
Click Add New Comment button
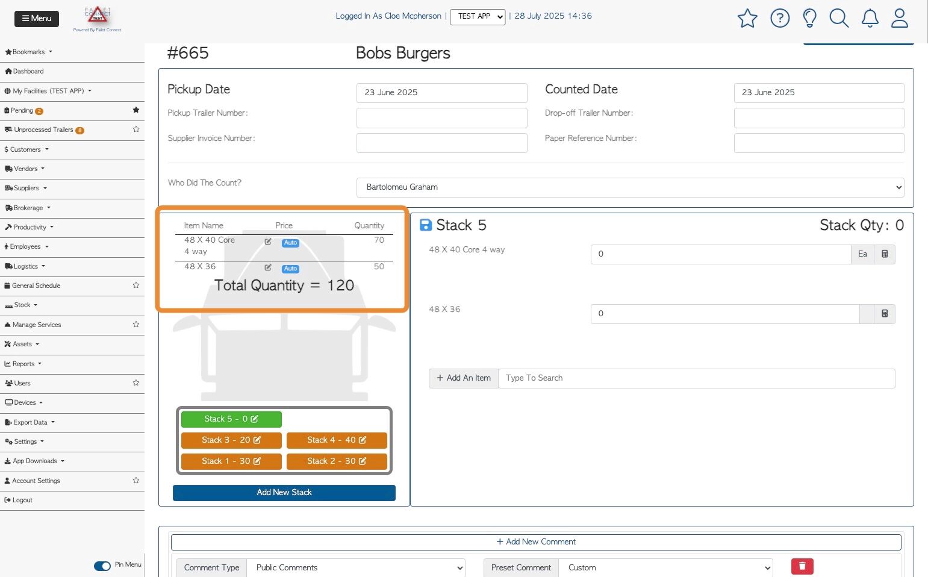536,542
